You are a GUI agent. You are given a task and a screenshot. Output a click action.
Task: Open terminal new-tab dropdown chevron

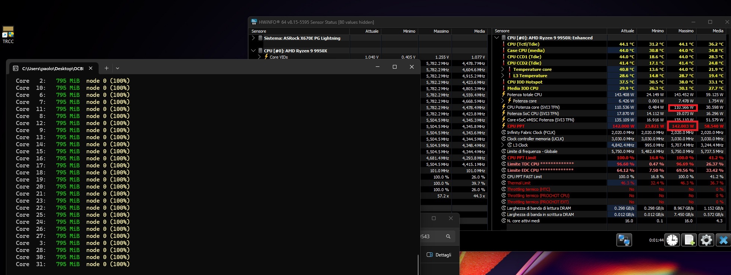118,68
